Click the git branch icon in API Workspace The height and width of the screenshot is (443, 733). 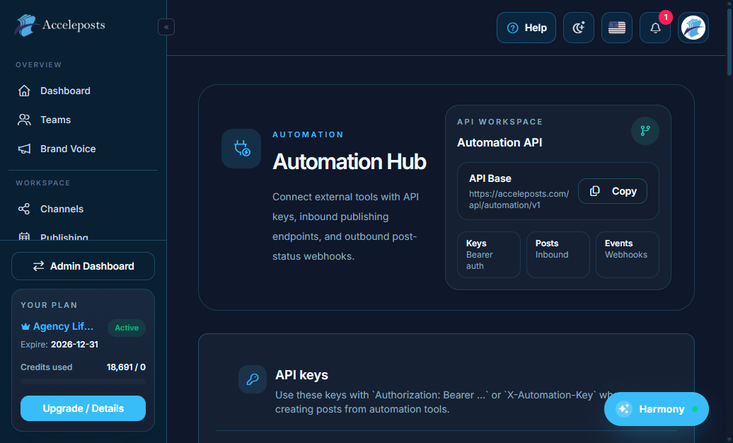click(645, 130)
